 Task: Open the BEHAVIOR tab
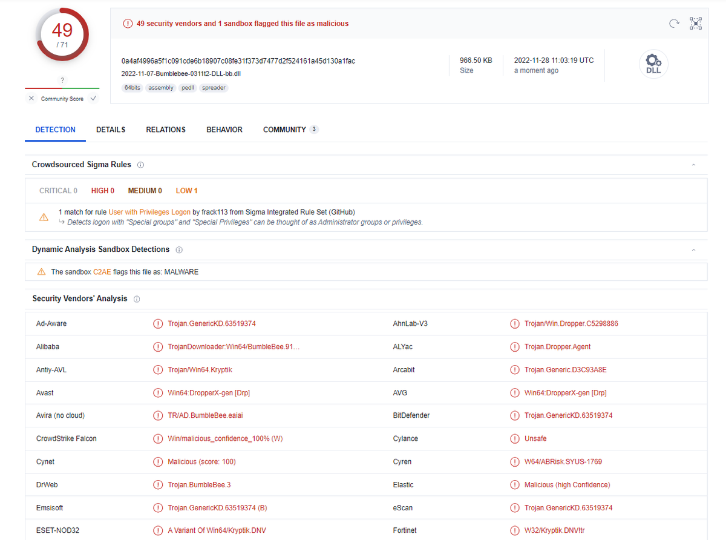(x=224, y=130)
